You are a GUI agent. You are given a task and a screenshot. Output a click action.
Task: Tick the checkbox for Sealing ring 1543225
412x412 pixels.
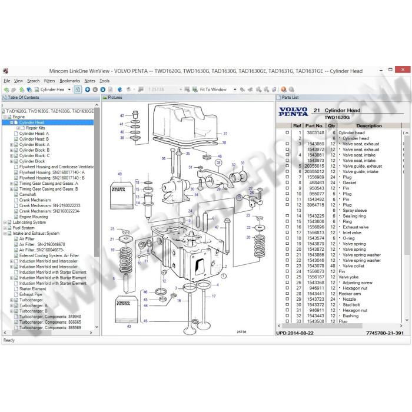click(287, 216)
